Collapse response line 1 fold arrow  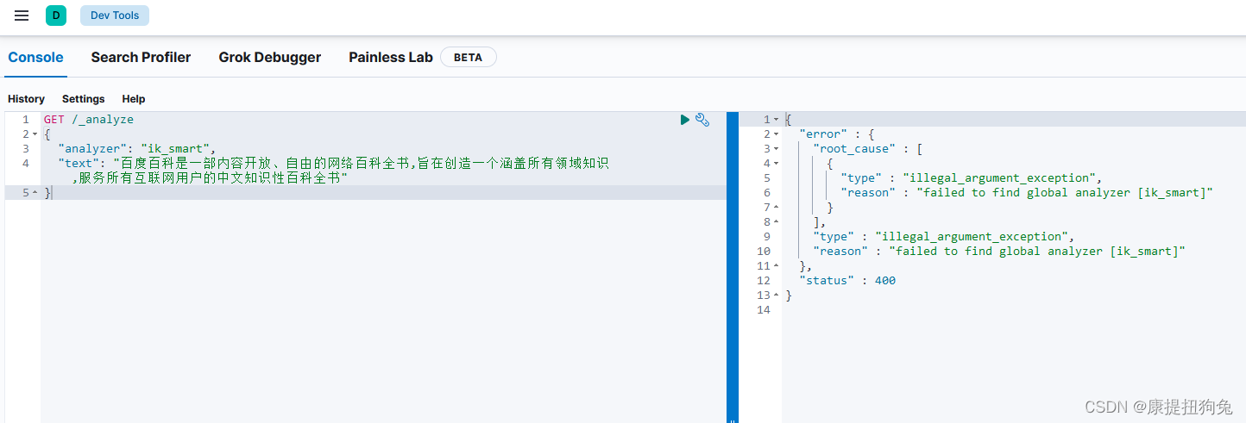pos(776,120)
